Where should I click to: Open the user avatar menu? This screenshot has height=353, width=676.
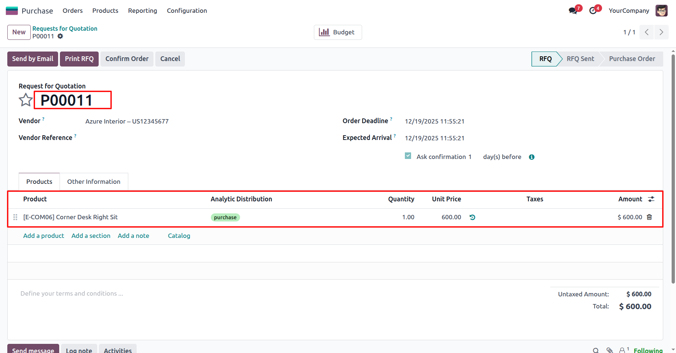[661, 11]
